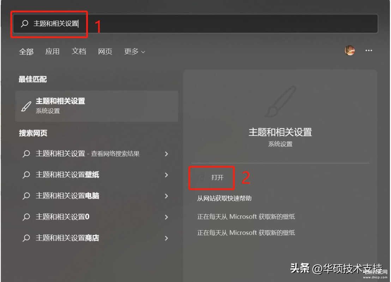Expand arrow for 主题和相关设置商店 suggestion

tap(166, 238)
